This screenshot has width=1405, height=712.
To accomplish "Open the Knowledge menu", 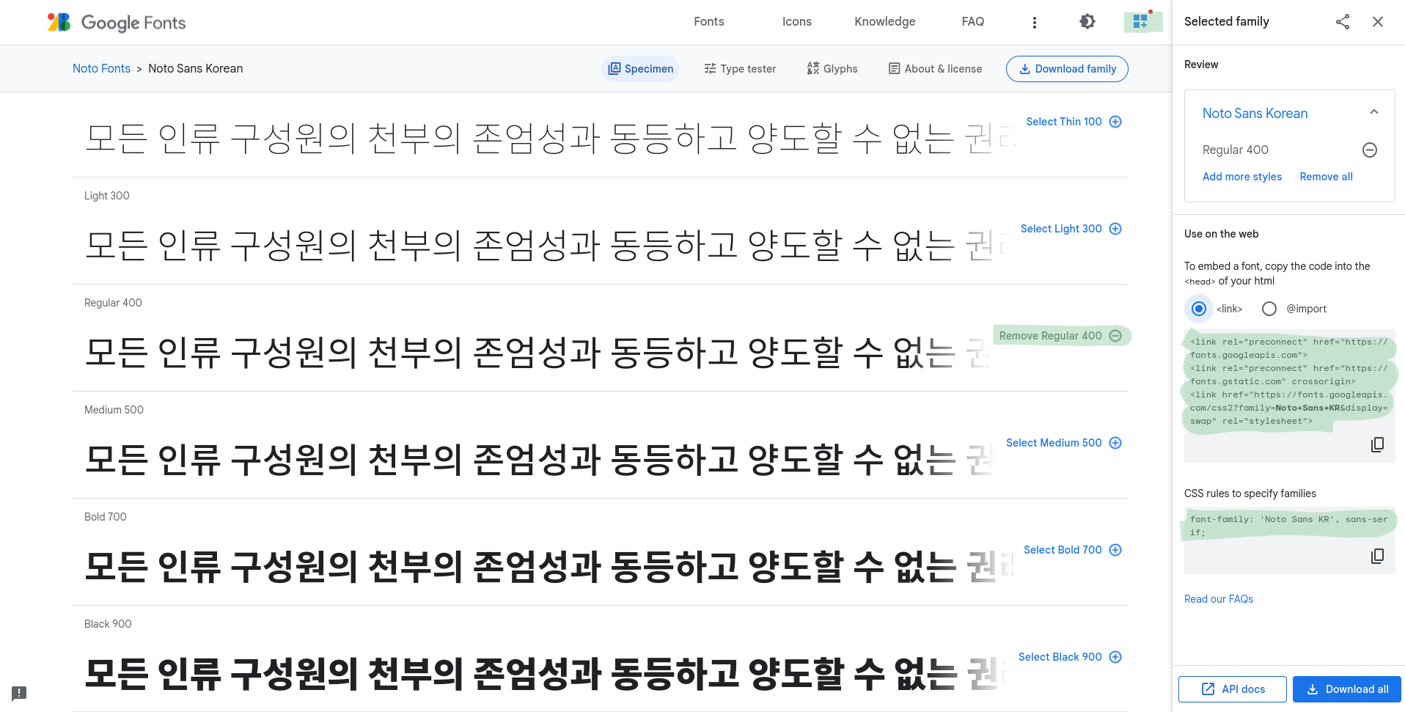I will point(885,22).
